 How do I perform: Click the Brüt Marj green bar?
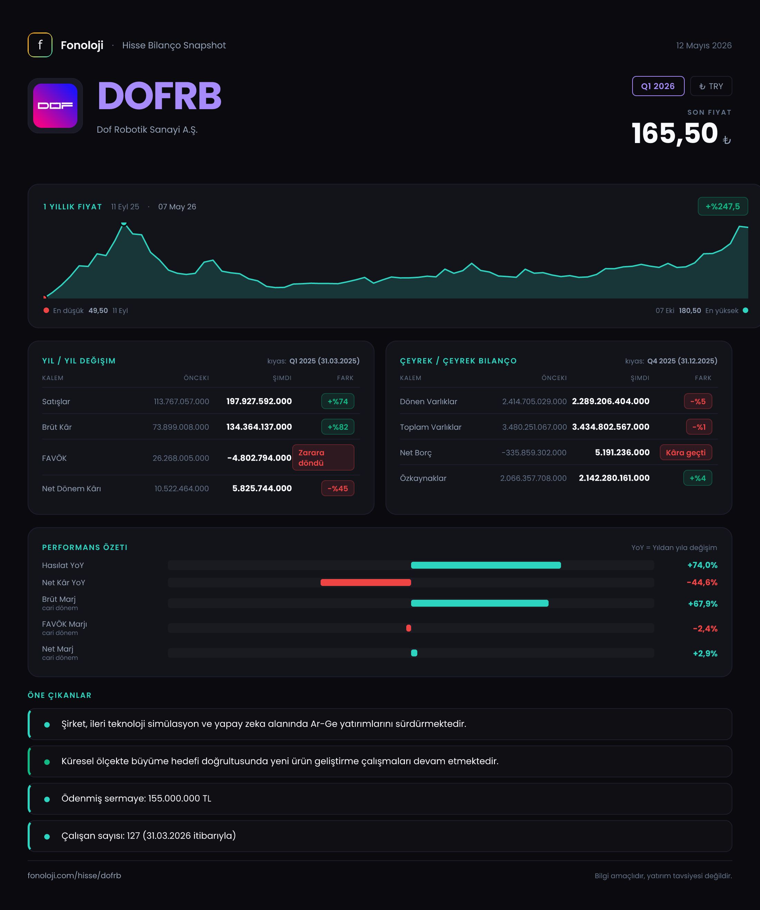[479, 603]
